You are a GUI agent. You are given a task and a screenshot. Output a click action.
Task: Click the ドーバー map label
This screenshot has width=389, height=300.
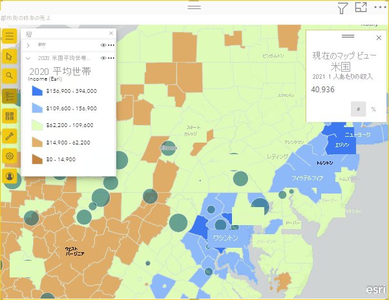(x=293, y=223)
